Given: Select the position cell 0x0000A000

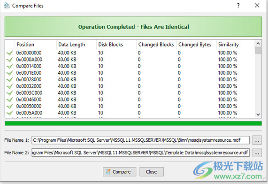Looking at the screenshot, I should (29, 60).
